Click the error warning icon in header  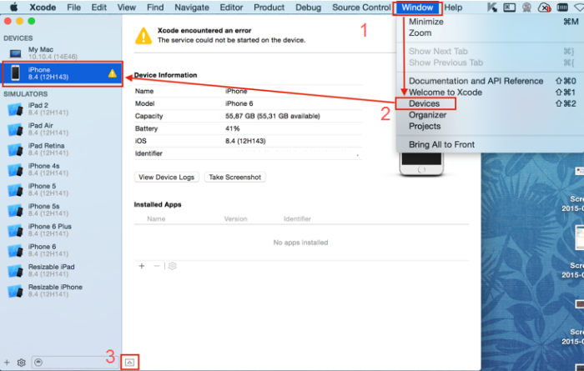coord(143,36)
